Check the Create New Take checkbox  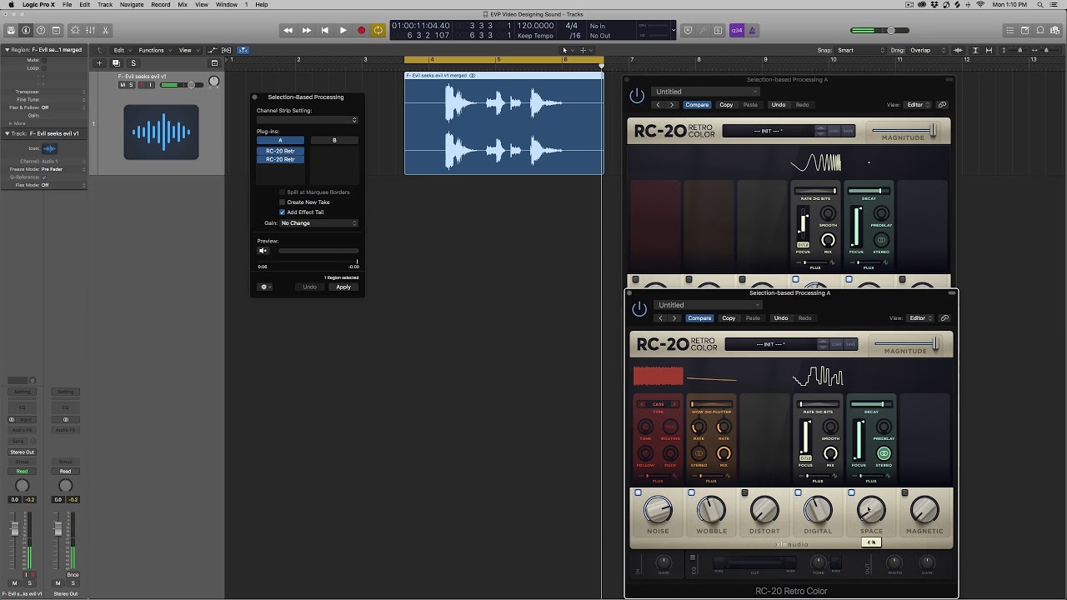(x=282, y=202)
